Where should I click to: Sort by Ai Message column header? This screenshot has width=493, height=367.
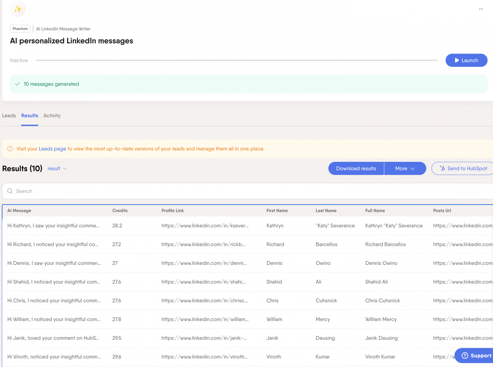19,210
